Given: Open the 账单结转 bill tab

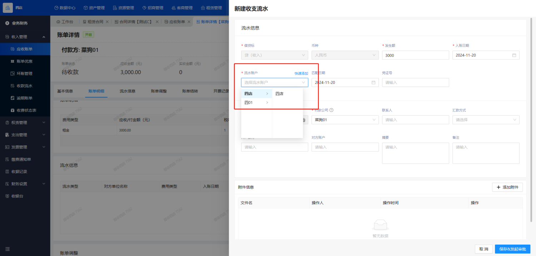Looking at the screenshot, I should 190,91.
